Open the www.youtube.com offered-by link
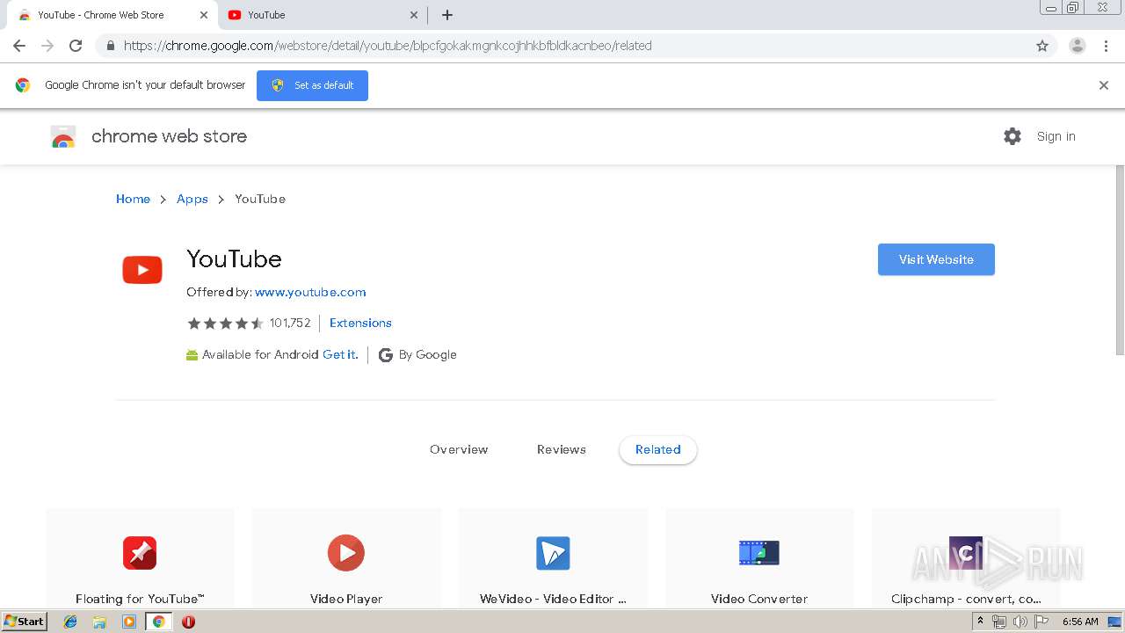Screen dimensions: 1125x633 310,292
